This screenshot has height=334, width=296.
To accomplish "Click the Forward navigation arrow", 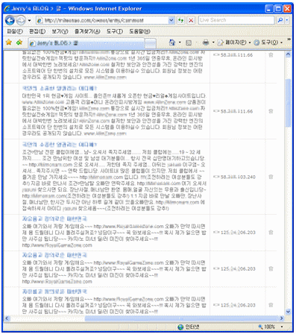I will [21, 20].
